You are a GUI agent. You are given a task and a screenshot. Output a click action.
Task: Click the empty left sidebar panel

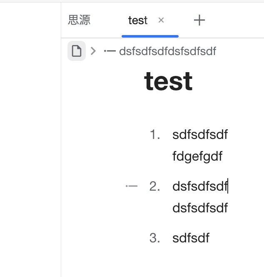tap(30, 146)
